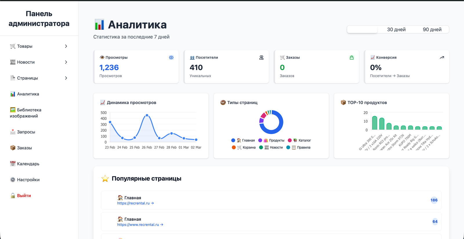Click the 28 Feb data point on line chart
The height and width of the screenshot is (239, 464).
tap(172, 133)
